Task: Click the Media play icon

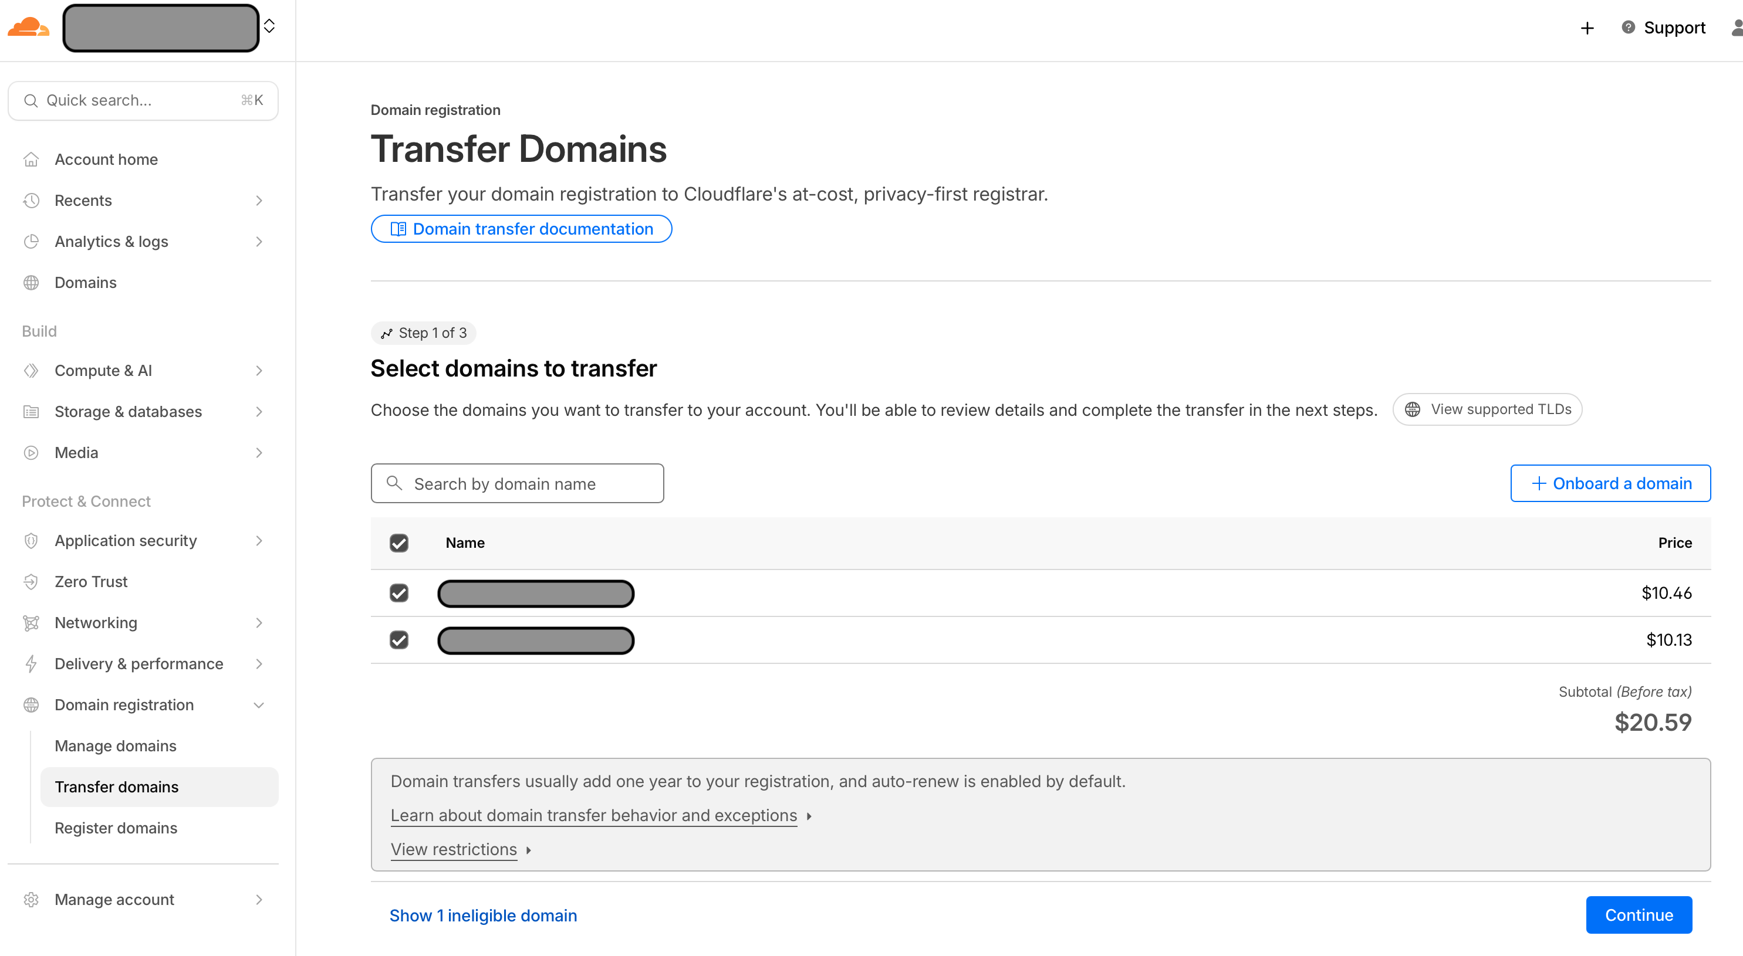Action: (31, 453)
